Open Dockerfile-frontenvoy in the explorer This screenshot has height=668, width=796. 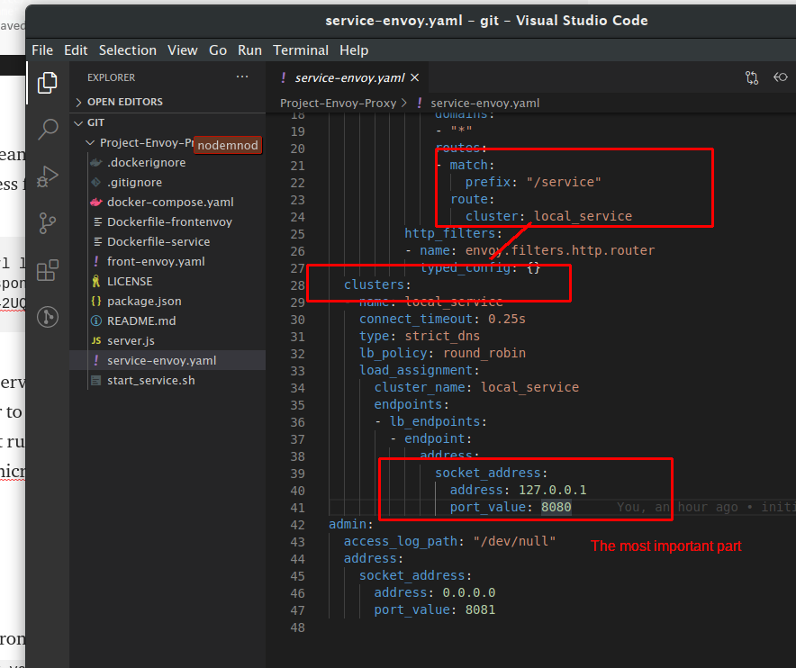(169, 221)
